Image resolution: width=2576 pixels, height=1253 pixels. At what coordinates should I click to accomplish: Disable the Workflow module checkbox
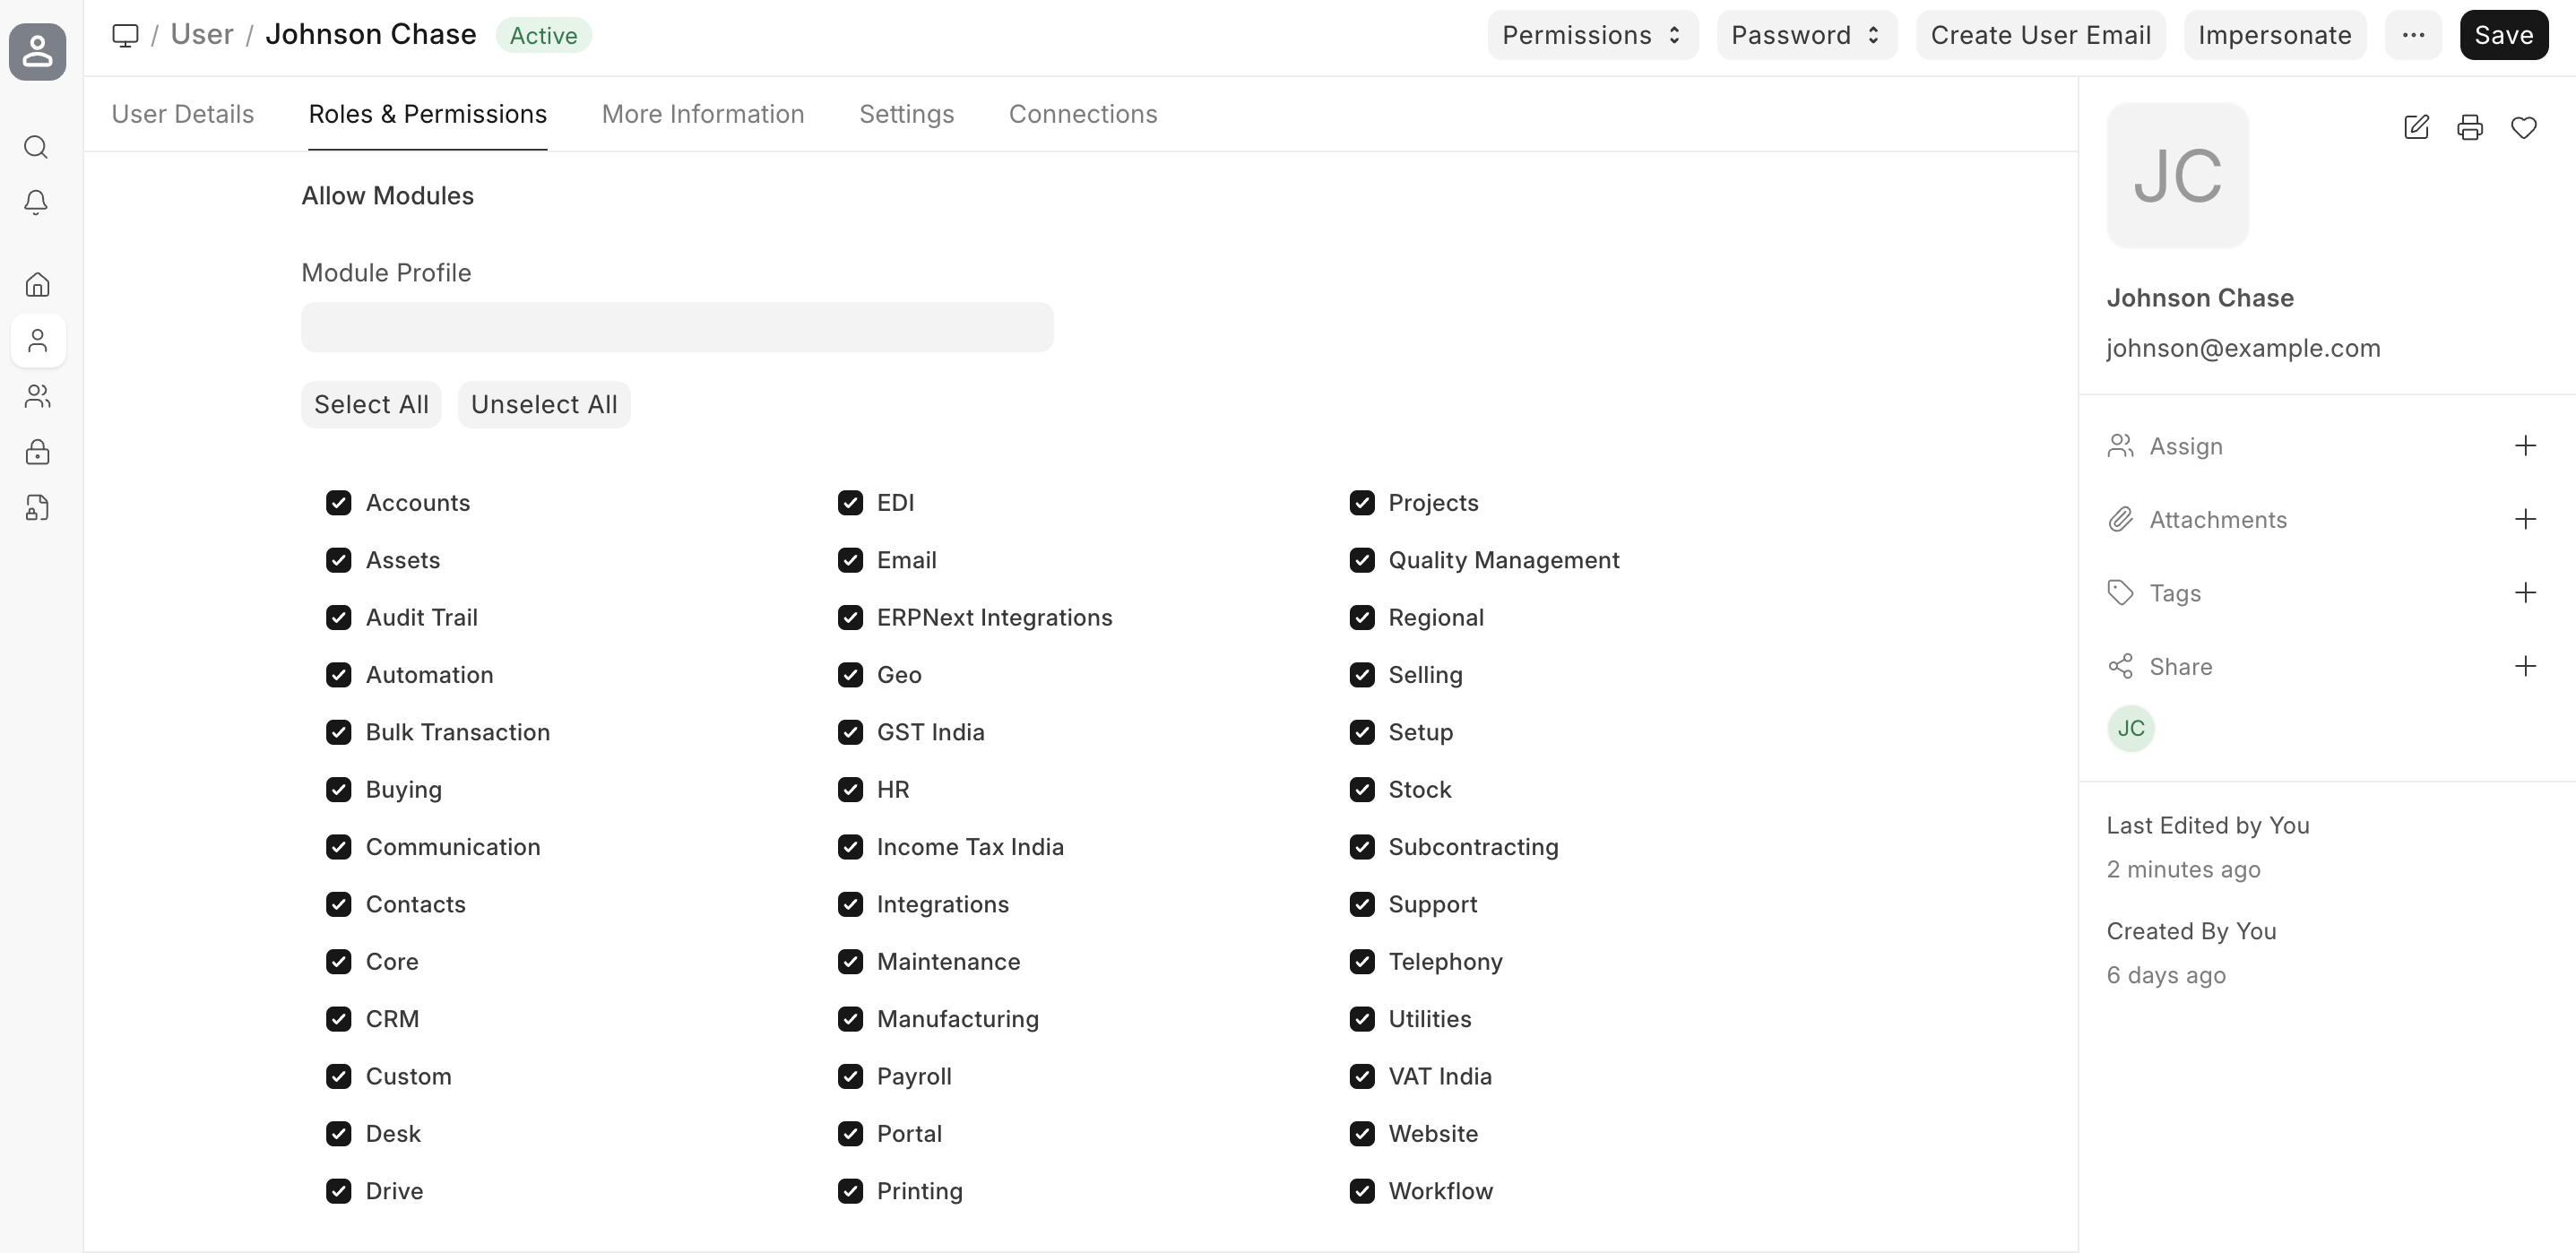click(x=1361, y=1191)
